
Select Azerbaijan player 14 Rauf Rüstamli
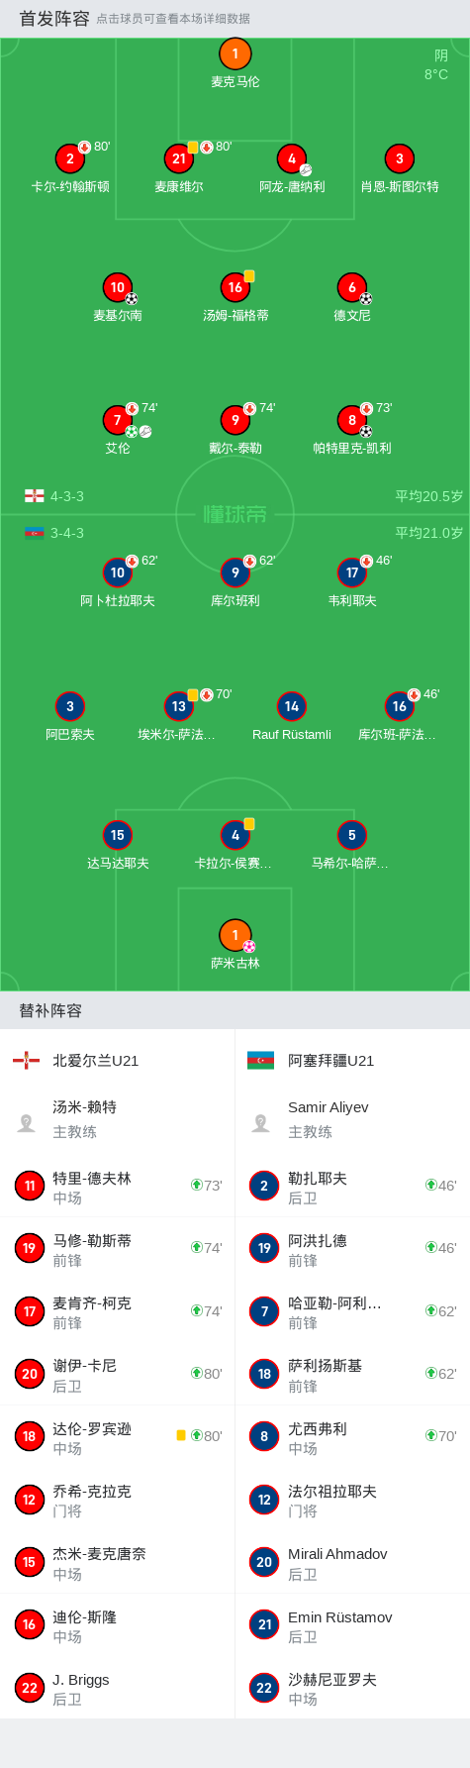[x=291, y=706]
